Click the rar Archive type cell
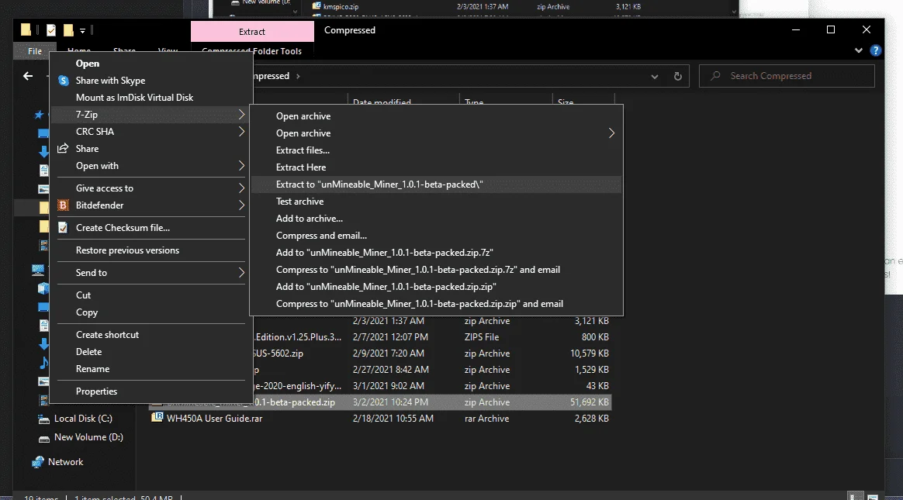This screenshot has height=500, width=903. pyautogui.click(x=486, y=419)
